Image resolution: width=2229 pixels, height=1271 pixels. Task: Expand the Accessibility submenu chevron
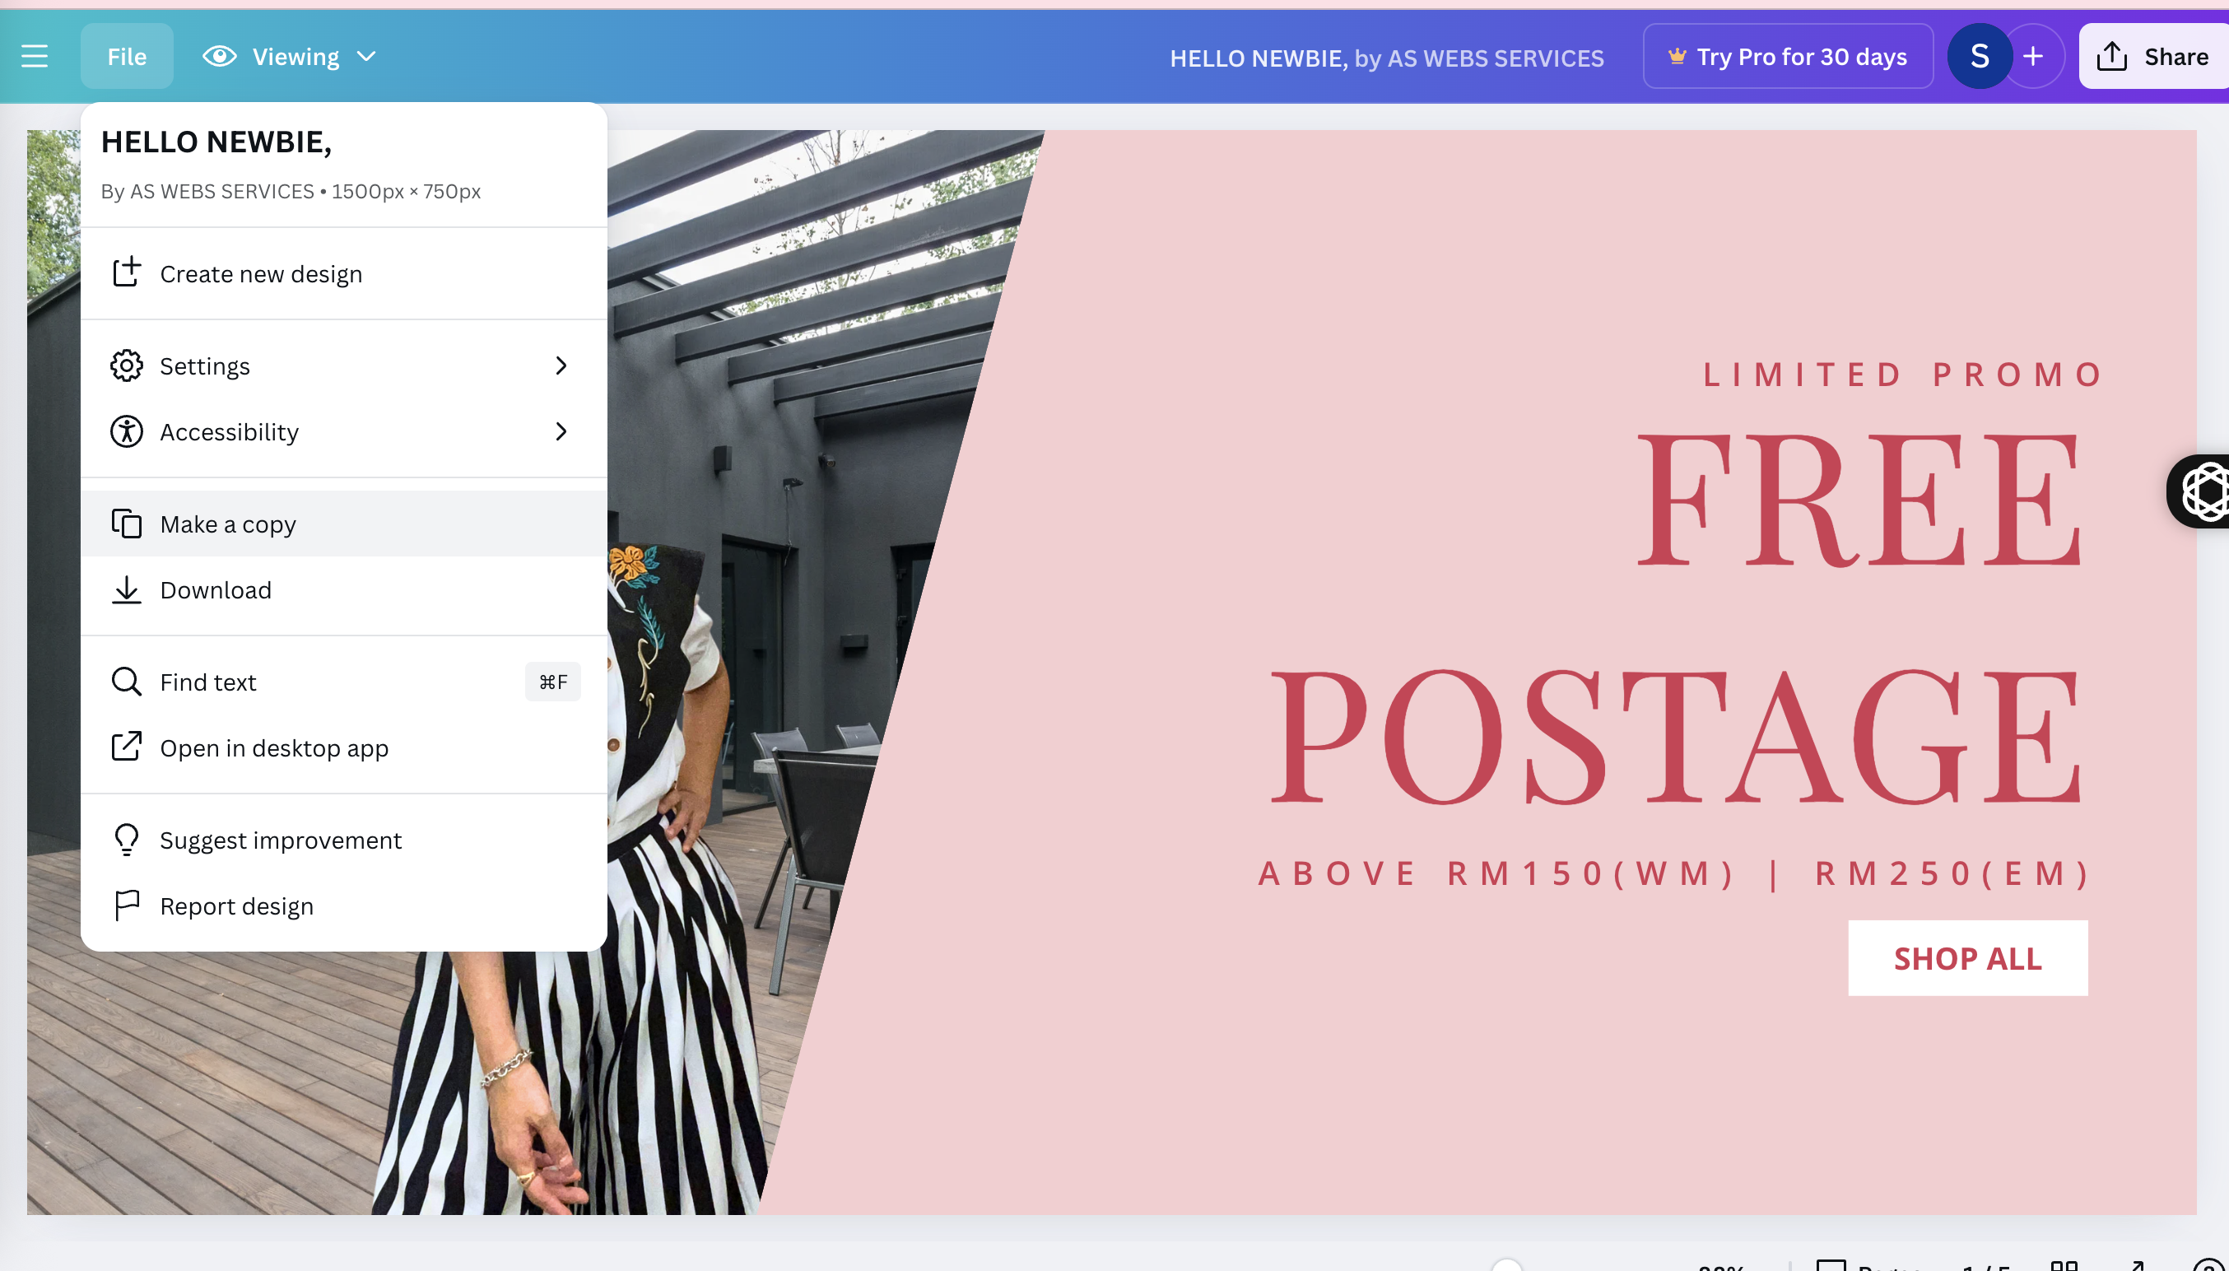coord(561,431)
